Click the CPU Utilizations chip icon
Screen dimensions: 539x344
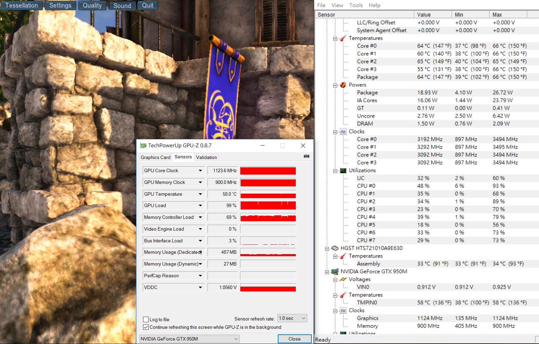[x=343, y=170]
